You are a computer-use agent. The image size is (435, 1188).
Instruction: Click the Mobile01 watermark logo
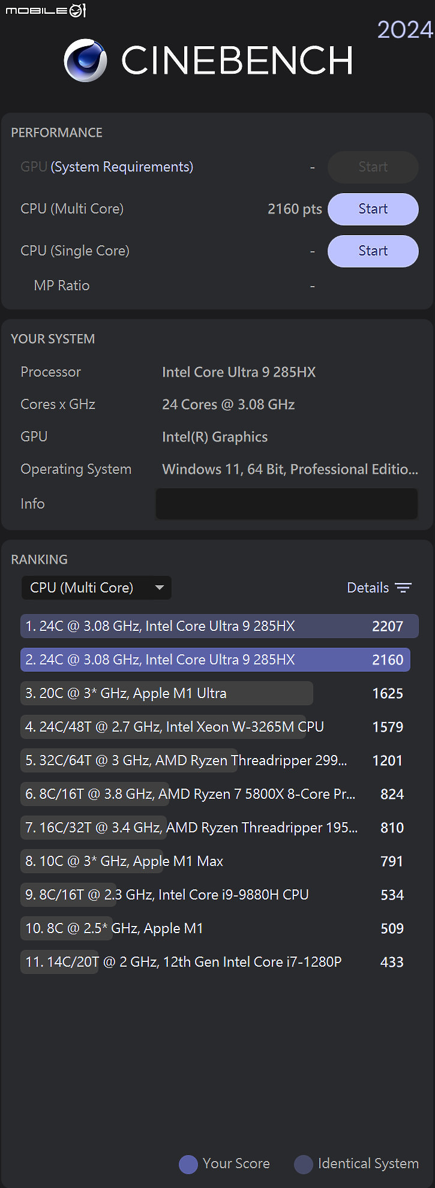(x=46, y=10)
